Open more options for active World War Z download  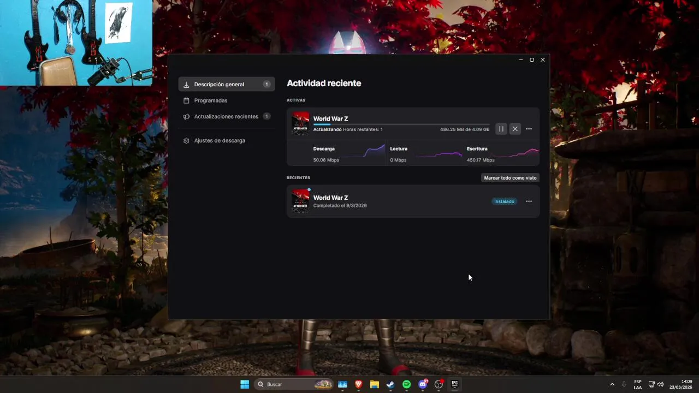click(x=529, y=129)
